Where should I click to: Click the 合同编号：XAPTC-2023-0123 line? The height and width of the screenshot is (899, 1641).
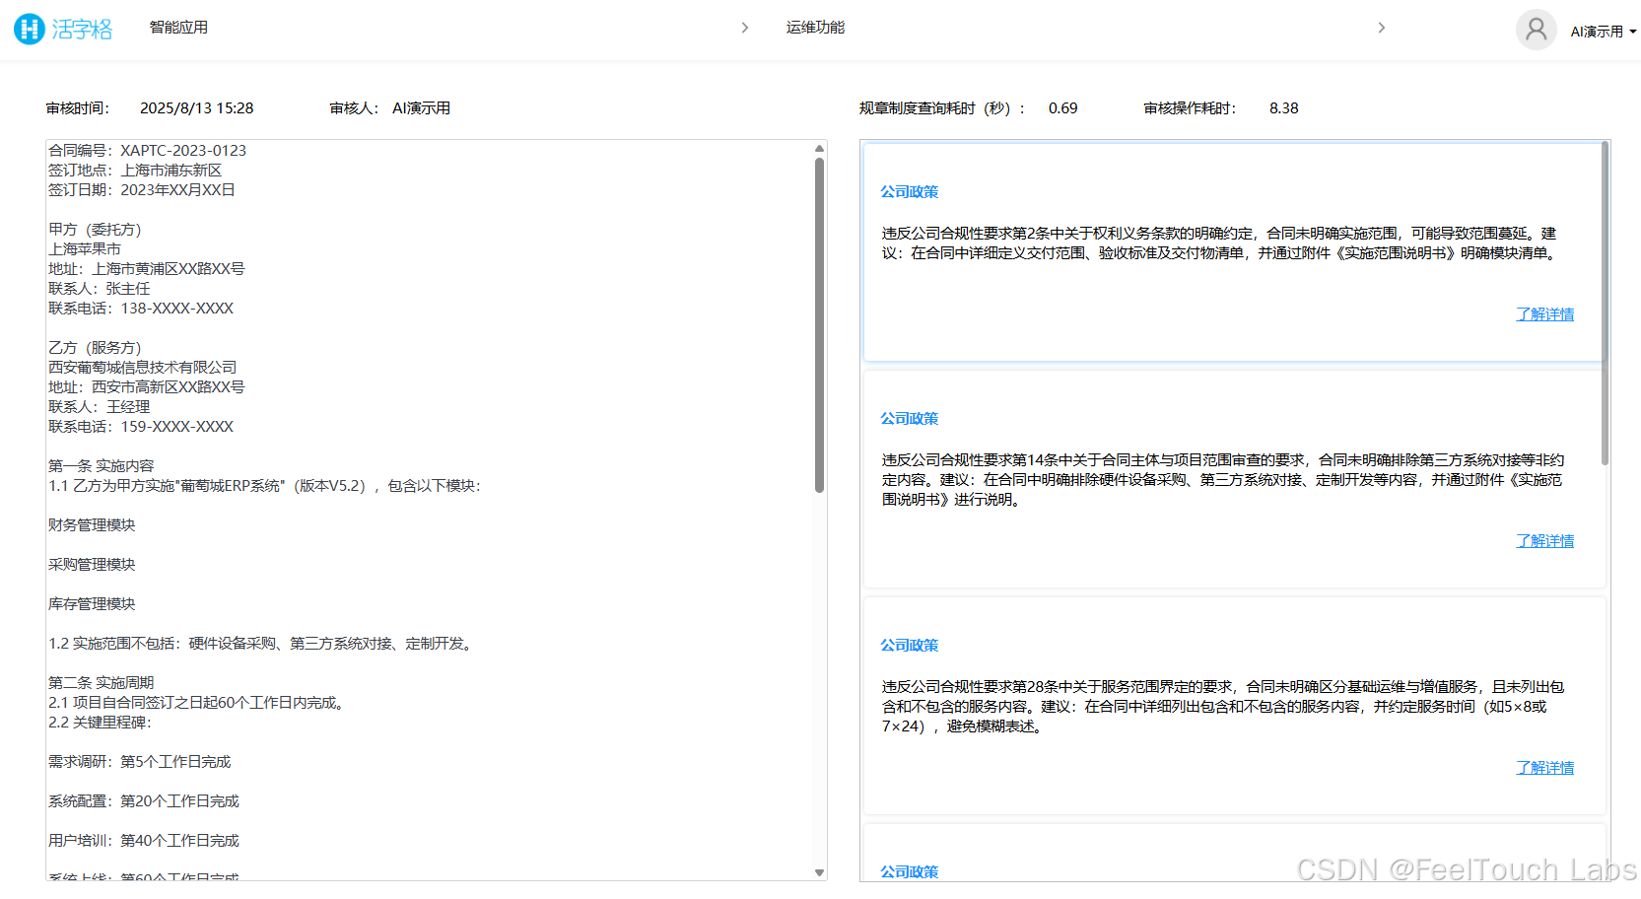pyautogui.click(x=148, y=151)
